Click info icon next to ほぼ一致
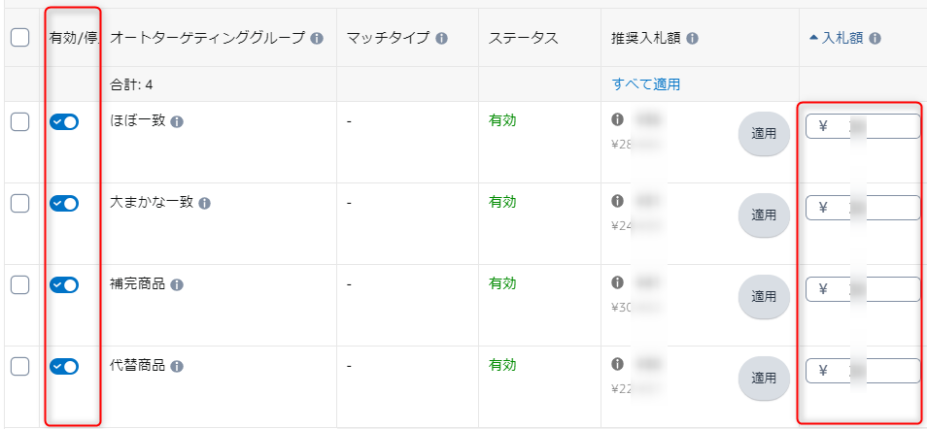 pos(178,122)
